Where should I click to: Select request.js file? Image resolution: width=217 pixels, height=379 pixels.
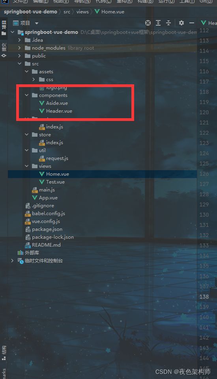coord(57,158)
